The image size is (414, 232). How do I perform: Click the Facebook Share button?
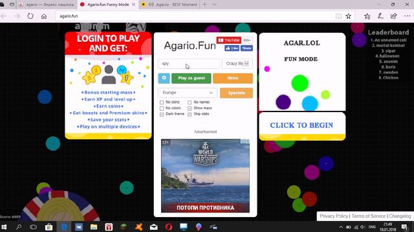(x=246, y=48)
